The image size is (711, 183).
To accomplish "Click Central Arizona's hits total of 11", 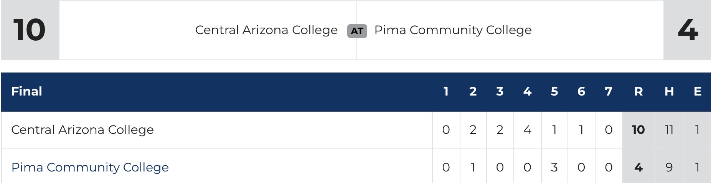I will (x=669, y=130).
